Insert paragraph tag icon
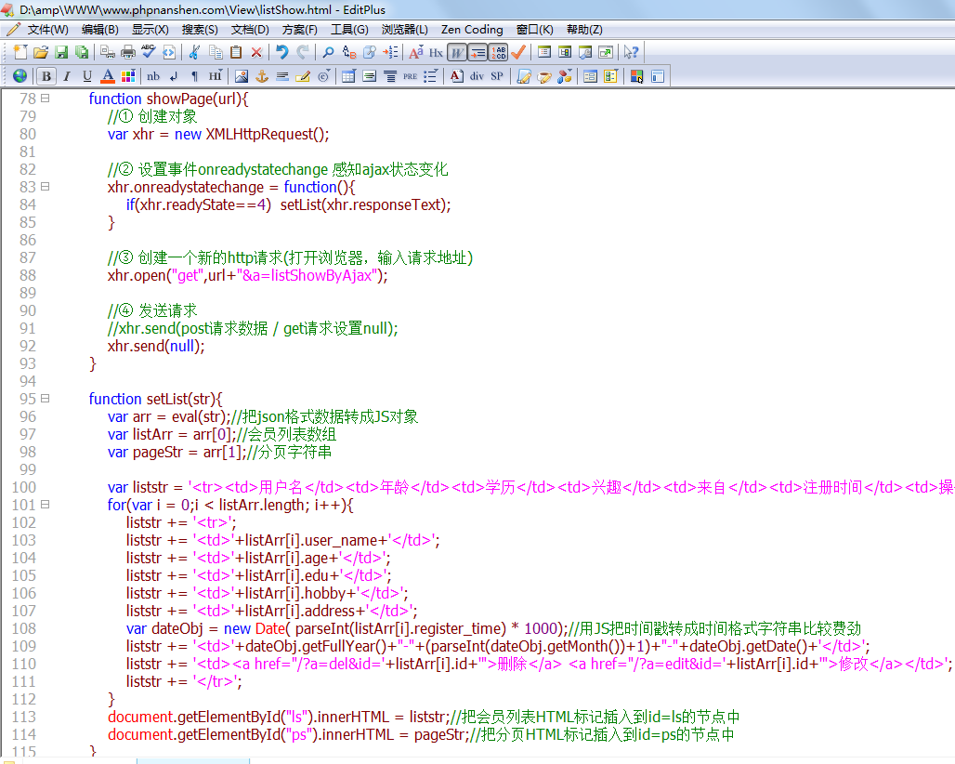 [x=195, y=76]
